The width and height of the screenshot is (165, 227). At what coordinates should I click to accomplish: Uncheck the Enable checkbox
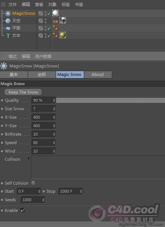coord(23,210)
